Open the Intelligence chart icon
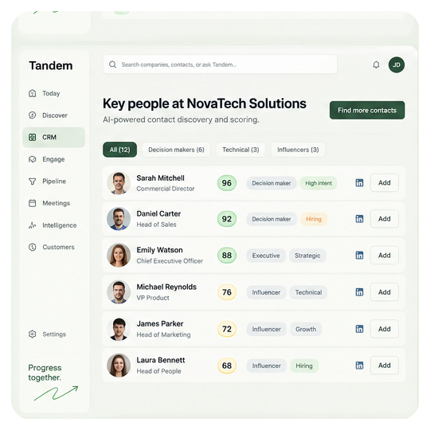 33,225
